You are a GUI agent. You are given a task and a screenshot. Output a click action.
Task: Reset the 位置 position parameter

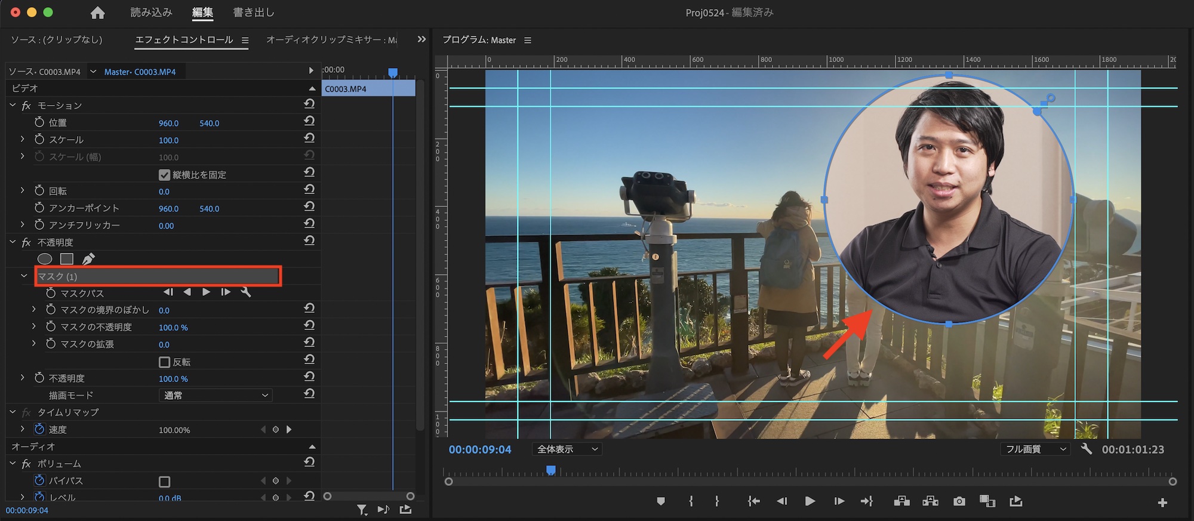(x=309, y=121)
